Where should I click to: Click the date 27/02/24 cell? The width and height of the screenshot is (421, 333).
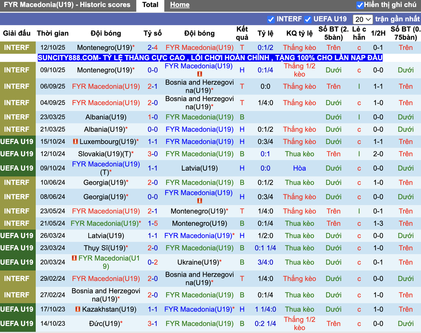(x=53, y=295)
